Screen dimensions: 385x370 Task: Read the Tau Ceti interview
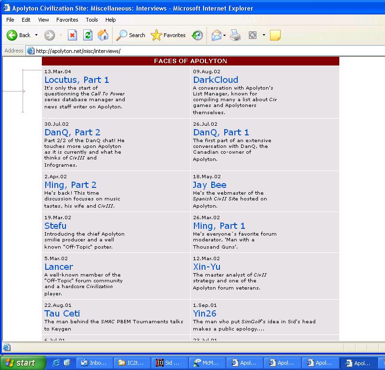(x=62, y=314)
